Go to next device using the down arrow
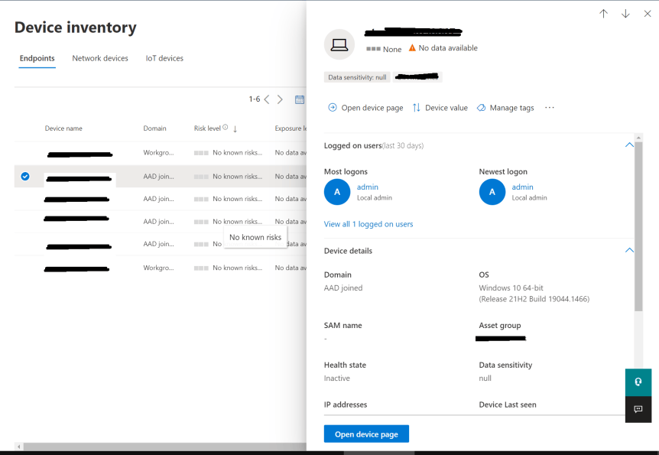 (625, 14)
